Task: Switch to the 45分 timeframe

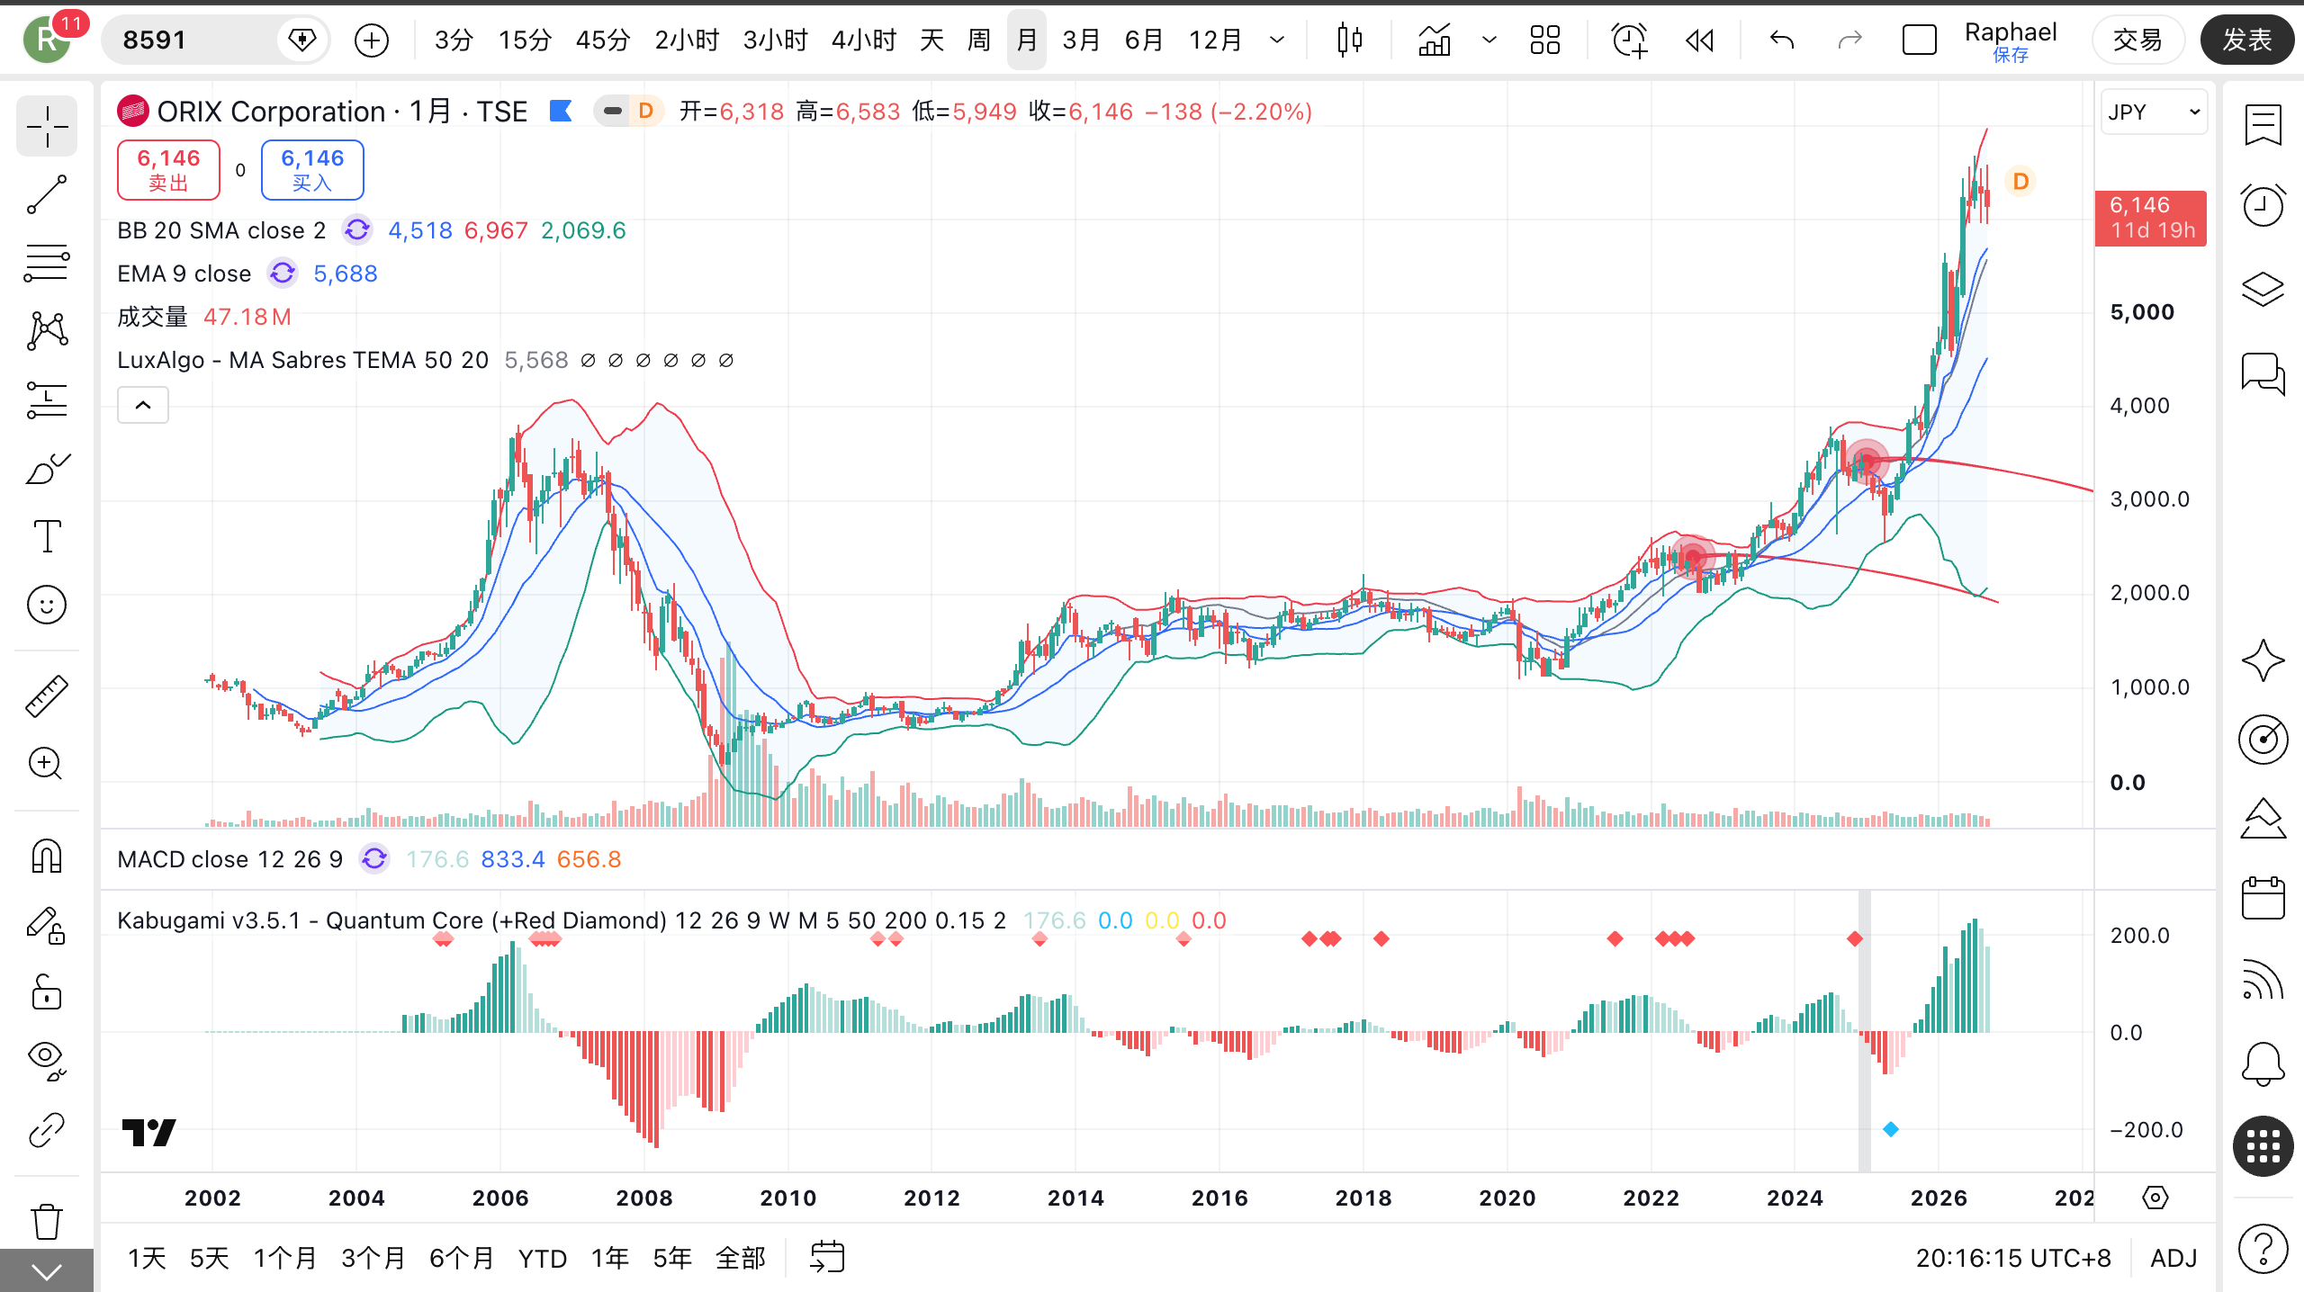Action: point(603,40)
